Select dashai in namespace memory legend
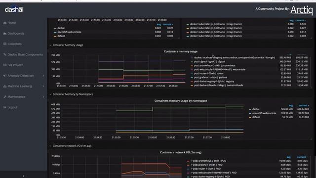316x178 pixels. tap(256, 109)
